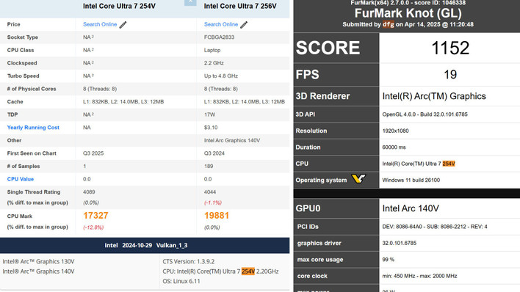Click the Intel(R) Arc(TM) Graphics renderer value
Screen dimensions: 520x292
[434, 96]
